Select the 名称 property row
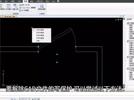Screen dimensions: 134x100 (x=131, y=59)
